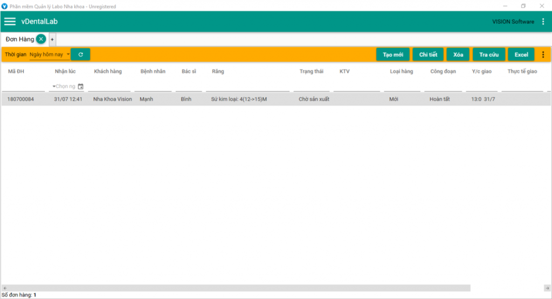Click the Số đơn hàng: 1 status text
The height and width of the screenshot is (299, 552).
click(x=19, y=295)
